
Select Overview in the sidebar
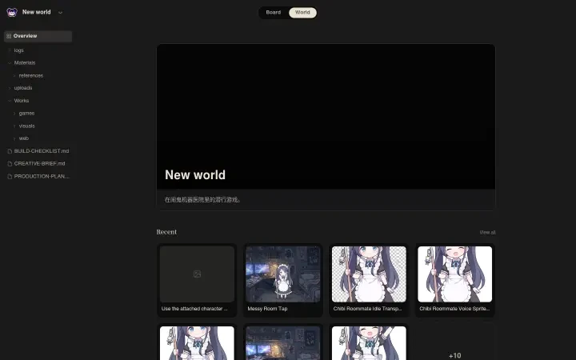38,36
